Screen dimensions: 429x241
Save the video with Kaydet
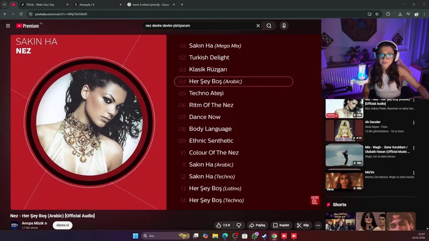281,225
